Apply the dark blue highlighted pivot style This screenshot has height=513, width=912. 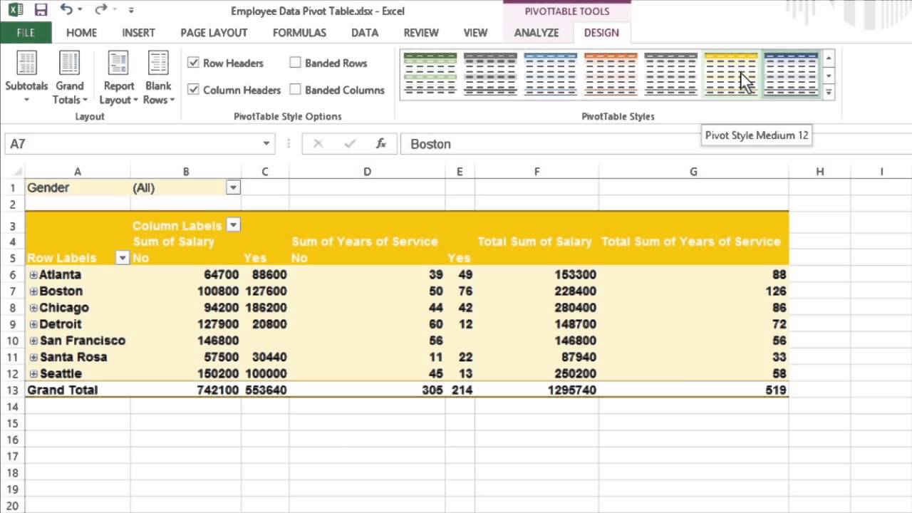click(x=791, y=74)
